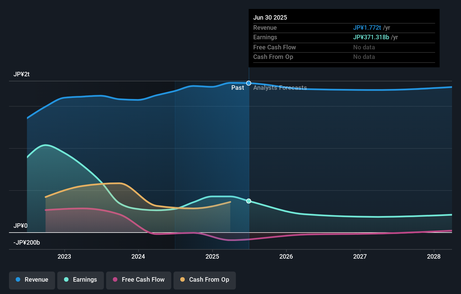Click the Free Cash Flow legend button
This screenshot has width=461, height=294.
pyautogui.click(x=138, y=280)
